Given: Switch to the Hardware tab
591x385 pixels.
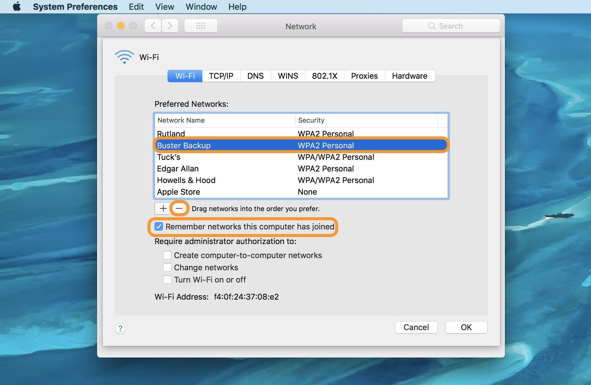Looking at the screenshot, I should click(x=410, y=76).
